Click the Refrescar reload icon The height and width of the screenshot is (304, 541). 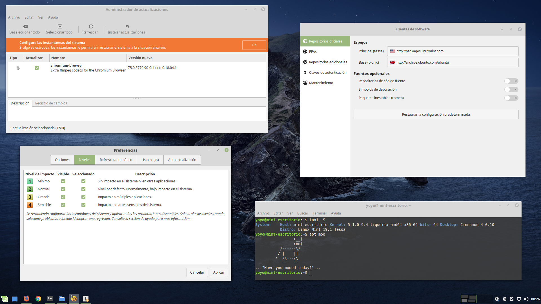click(x=91, y=26)
